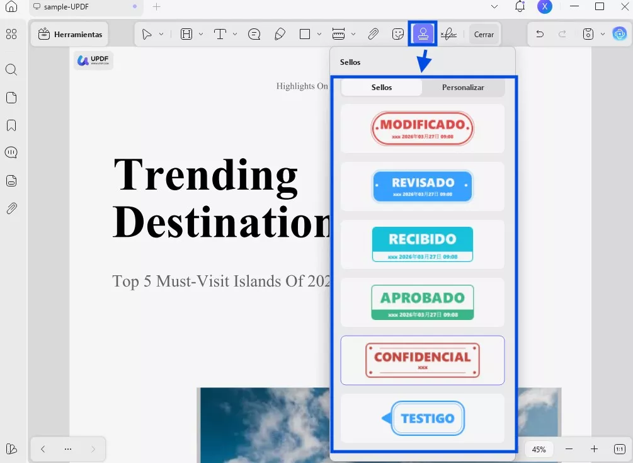Choose the TESTIGO stamp

[422, 418]
